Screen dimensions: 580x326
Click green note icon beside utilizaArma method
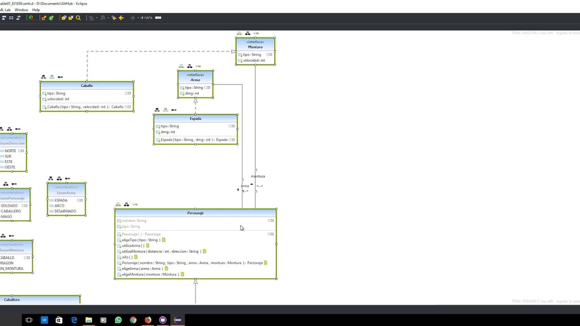point(148,246)
